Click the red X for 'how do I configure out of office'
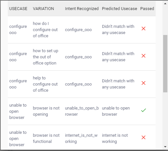Screen dimensions: 168x151 pyautogui.click(x=143, y=29)
